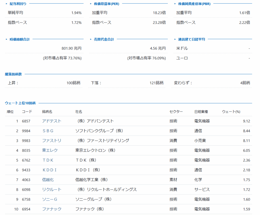Click the ＳＢＧ stock name link
This screenshot has width=260, height=215.
(48, 131)
